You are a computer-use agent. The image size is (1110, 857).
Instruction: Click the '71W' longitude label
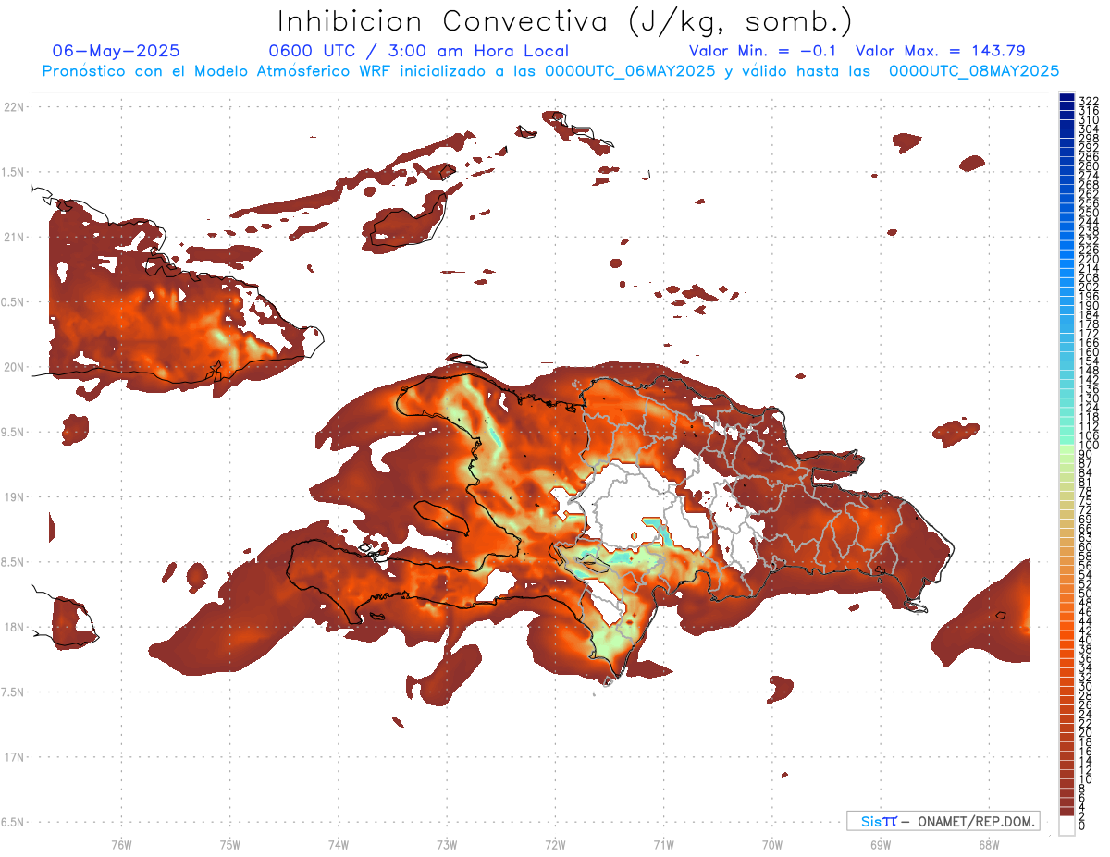pos(664,844)
